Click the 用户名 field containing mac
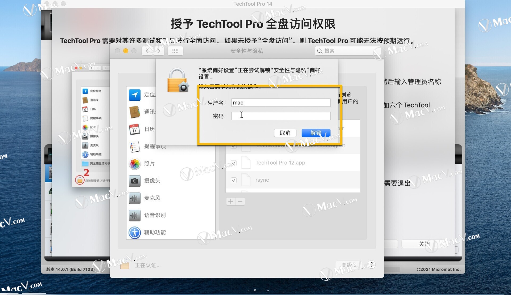 [x=281, y=103]
